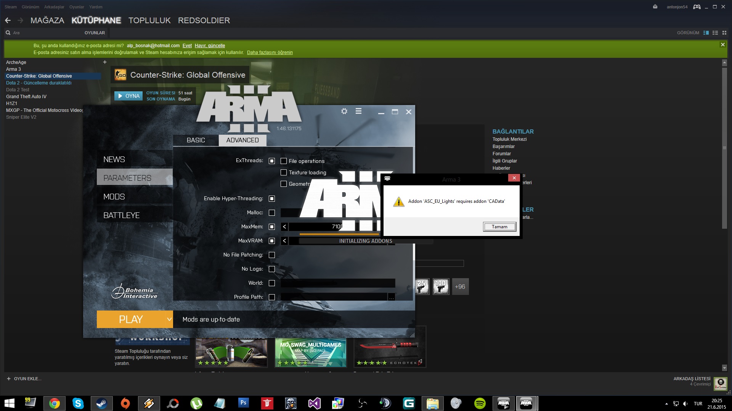The image size is (732, 411).
Task: Open the MODS section
Action: coord(114,197)
